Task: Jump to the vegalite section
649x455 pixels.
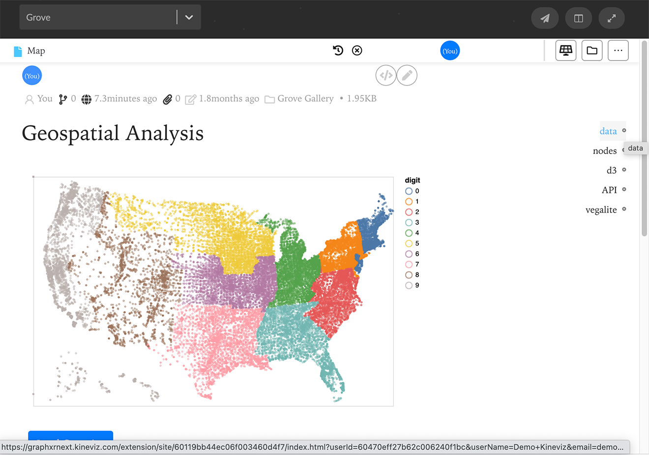Action: tap(601, 210)
